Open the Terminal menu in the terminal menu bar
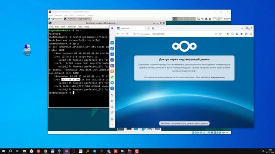 (72, 27)
